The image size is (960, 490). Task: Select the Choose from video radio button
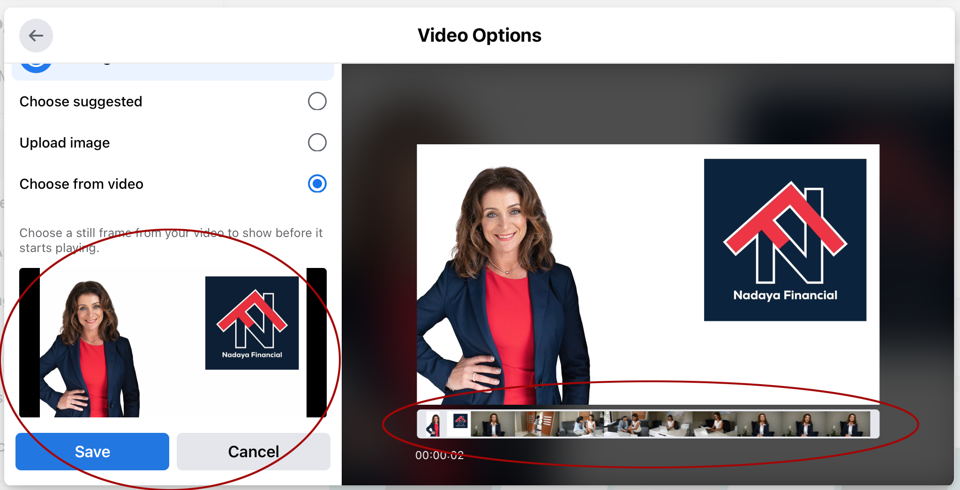pyautogui.click(x=317, y=184)
